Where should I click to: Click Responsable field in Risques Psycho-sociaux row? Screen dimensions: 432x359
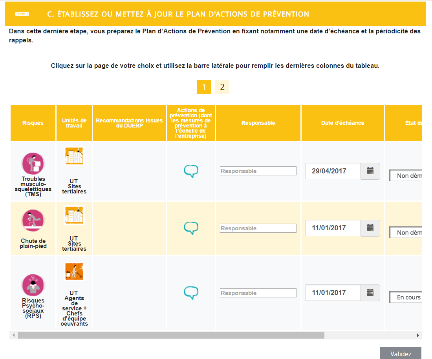pos(258,293)
